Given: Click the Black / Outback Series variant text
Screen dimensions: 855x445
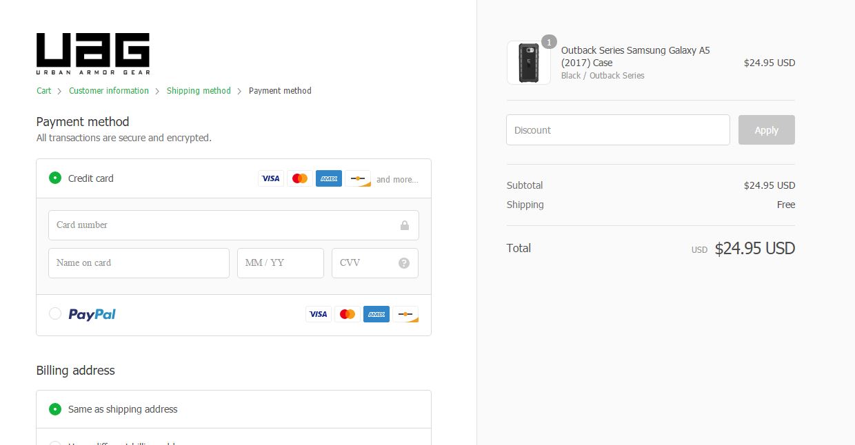Looking at the screenshot, I should tap(603, 76).
